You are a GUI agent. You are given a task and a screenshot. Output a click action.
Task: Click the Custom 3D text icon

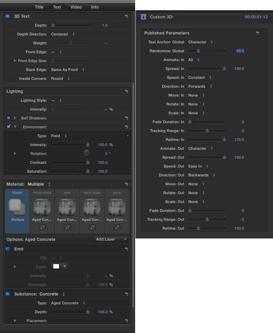143,17
